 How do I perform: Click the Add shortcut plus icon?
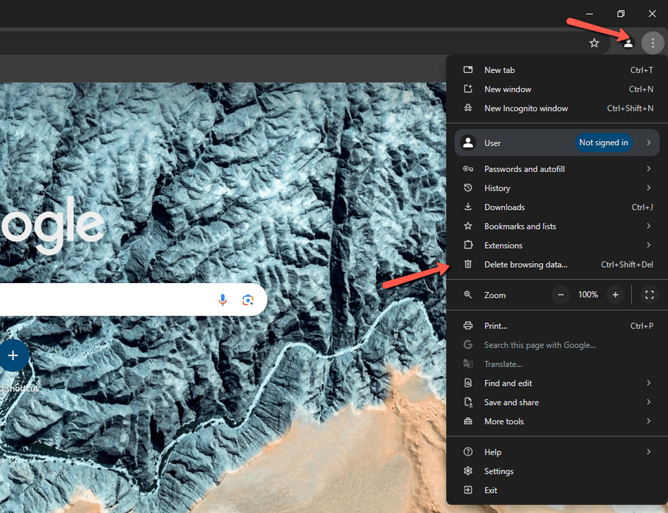tap(13, 355)
